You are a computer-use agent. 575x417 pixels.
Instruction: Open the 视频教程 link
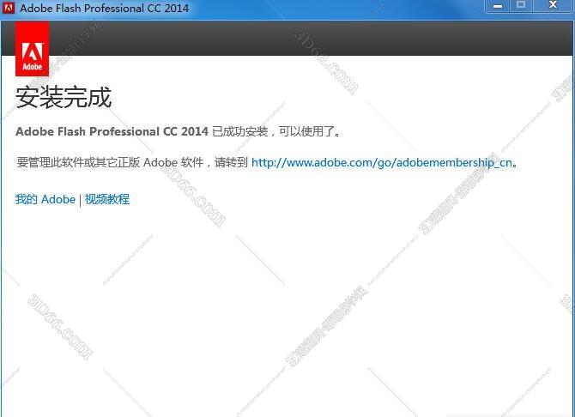(107, 199)
